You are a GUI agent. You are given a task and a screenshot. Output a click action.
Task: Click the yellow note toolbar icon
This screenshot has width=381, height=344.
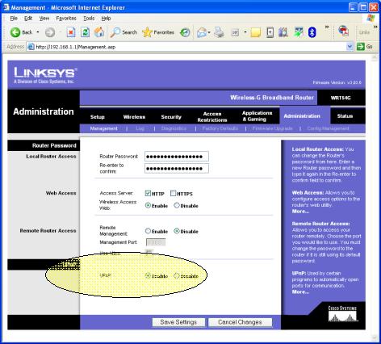click(256, 32)
